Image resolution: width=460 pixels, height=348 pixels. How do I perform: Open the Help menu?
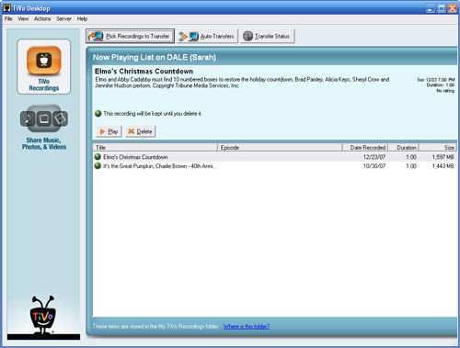tap(82, 19)
